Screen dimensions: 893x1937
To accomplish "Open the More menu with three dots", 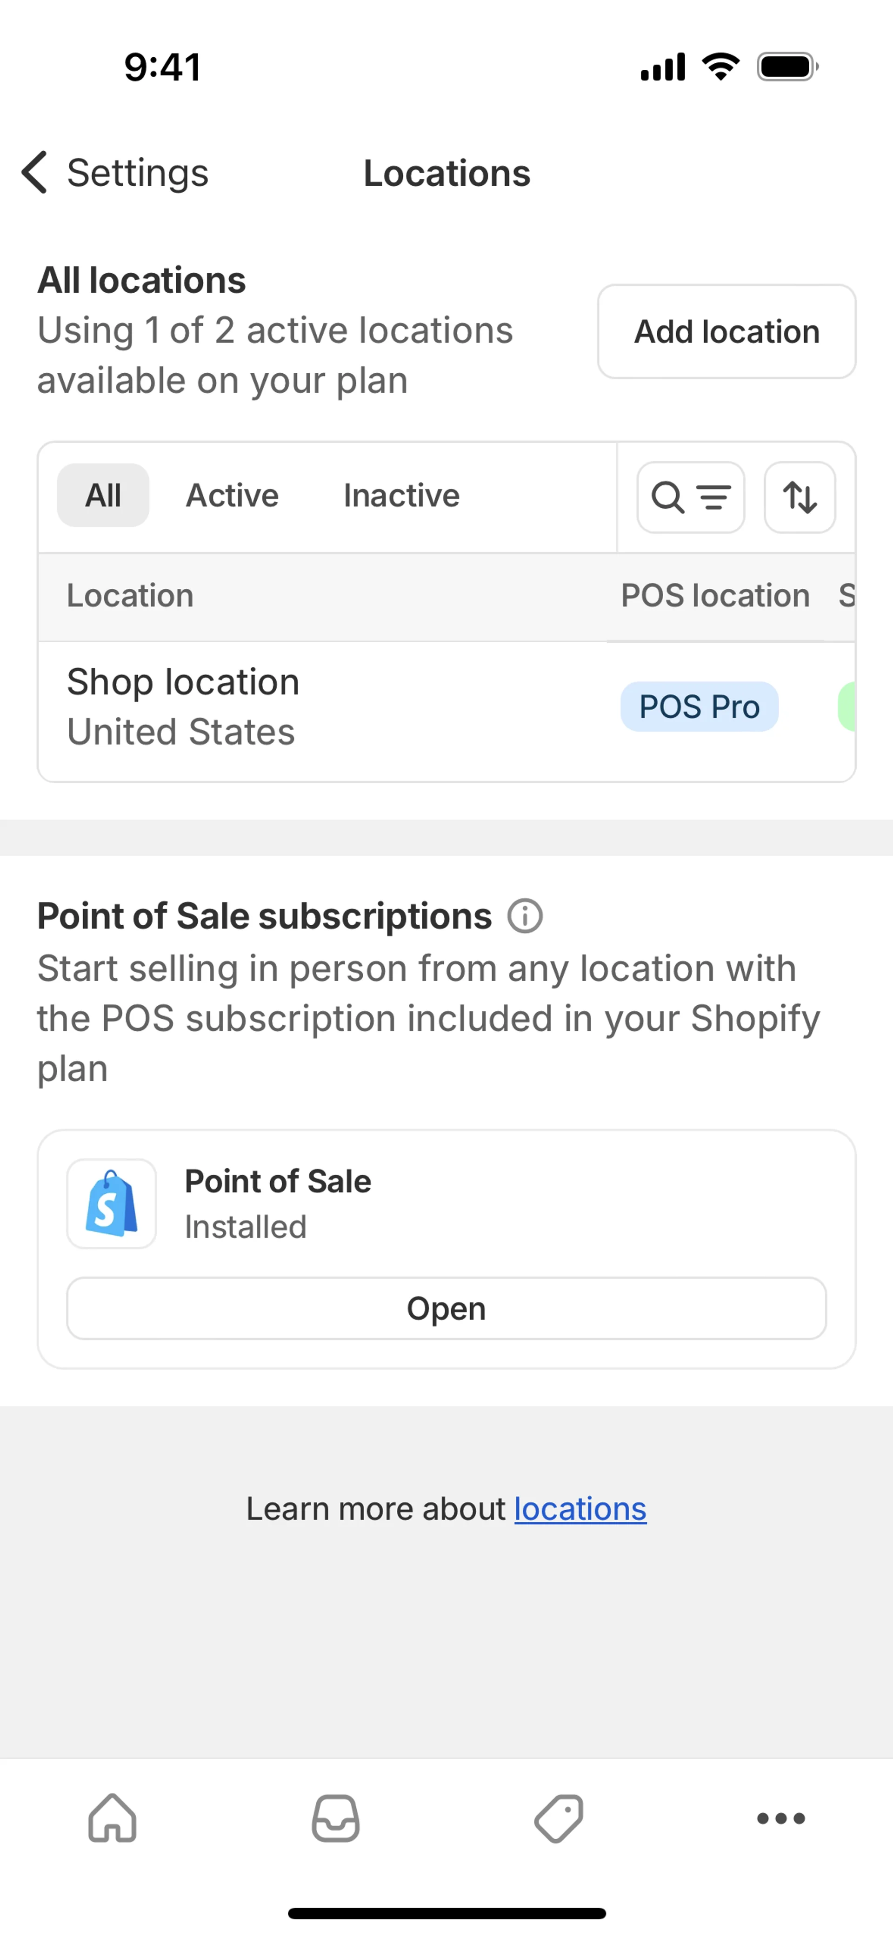I will coord(781,1818).
